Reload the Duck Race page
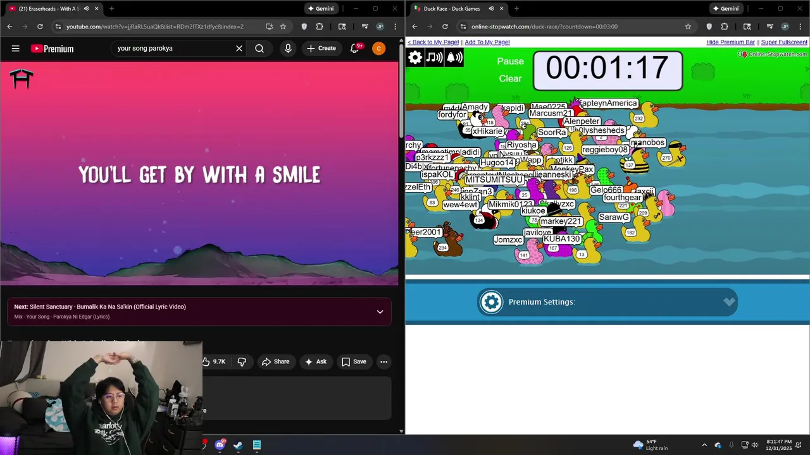Viewport: 810px width, 455px height. 445,27
